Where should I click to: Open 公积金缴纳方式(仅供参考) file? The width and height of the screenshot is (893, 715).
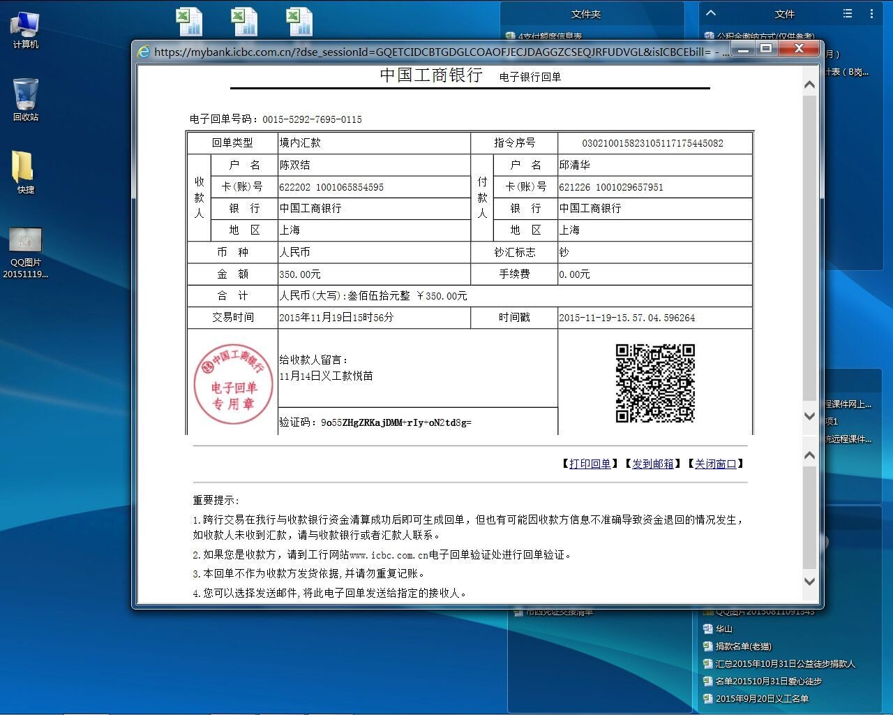[x=760, y=36]
